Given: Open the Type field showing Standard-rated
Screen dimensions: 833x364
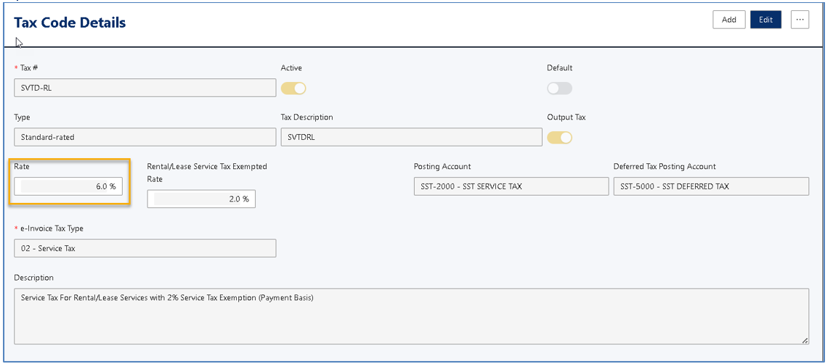Looking at the screenshot, I should coord(145,137).
